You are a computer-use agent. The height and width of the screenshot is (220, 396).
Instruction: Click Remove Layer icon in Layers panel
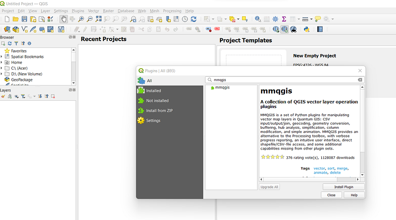point(53,96)
